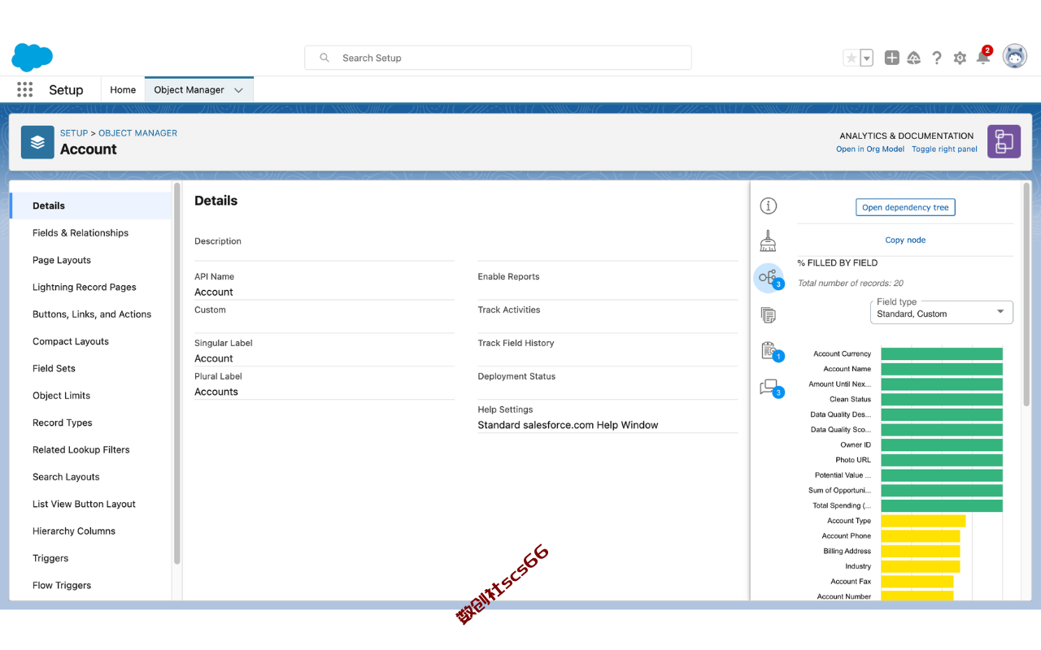Open the favorites list dropdown arrow
This screenshot has height=650, width=1041.
tap(867, 58)
